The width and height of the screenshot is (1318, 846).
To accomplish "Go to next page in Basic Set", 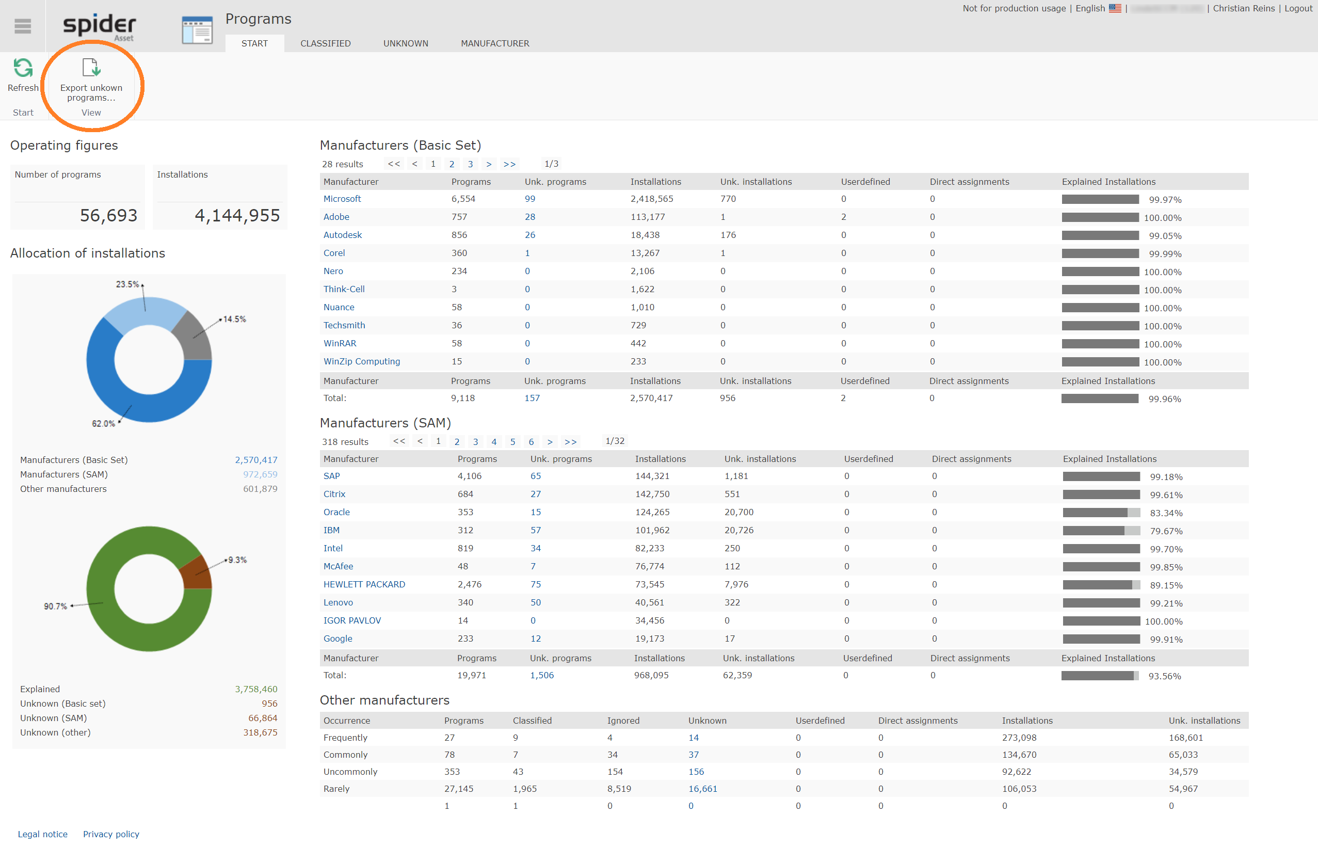I will 489,164.
